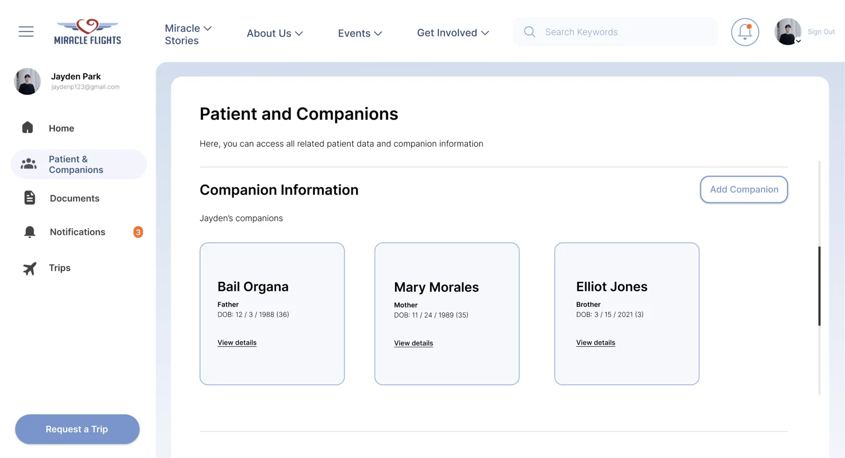This screenshot has width=845, height=458.
Task: Select Patient & Companions sidebar item
Action: tap(79, 164)
